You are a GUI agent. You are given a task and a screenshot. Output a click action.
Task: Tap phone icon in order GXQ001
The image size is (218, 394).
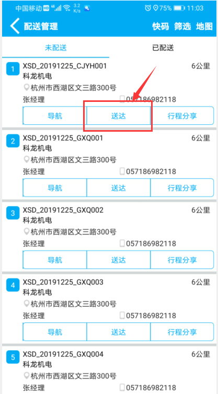pyautogui.click(x=122, y=171)
